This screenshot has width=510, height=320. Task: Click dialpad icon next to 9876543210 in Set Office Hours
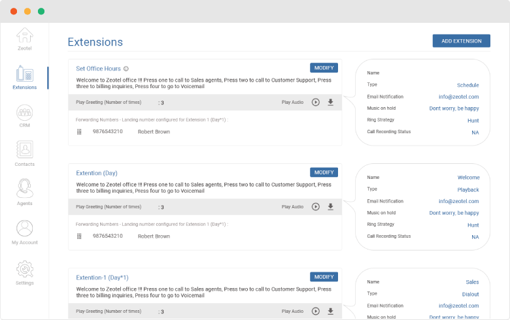coord(80,132)
